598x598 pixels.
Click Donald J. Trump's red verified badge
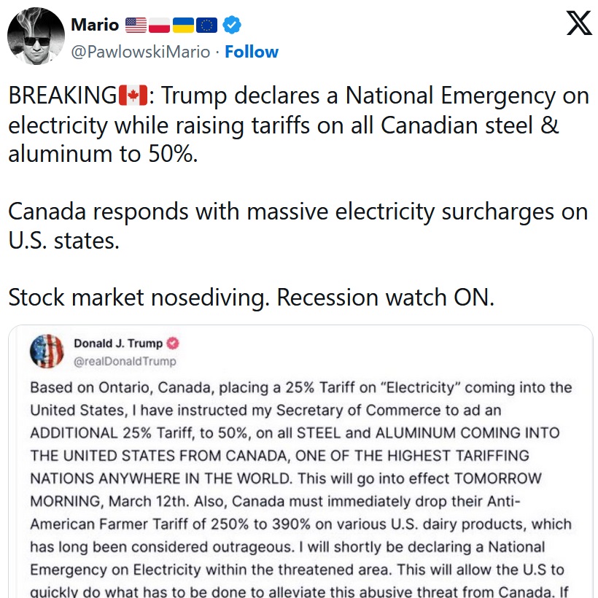click(174, 343)
